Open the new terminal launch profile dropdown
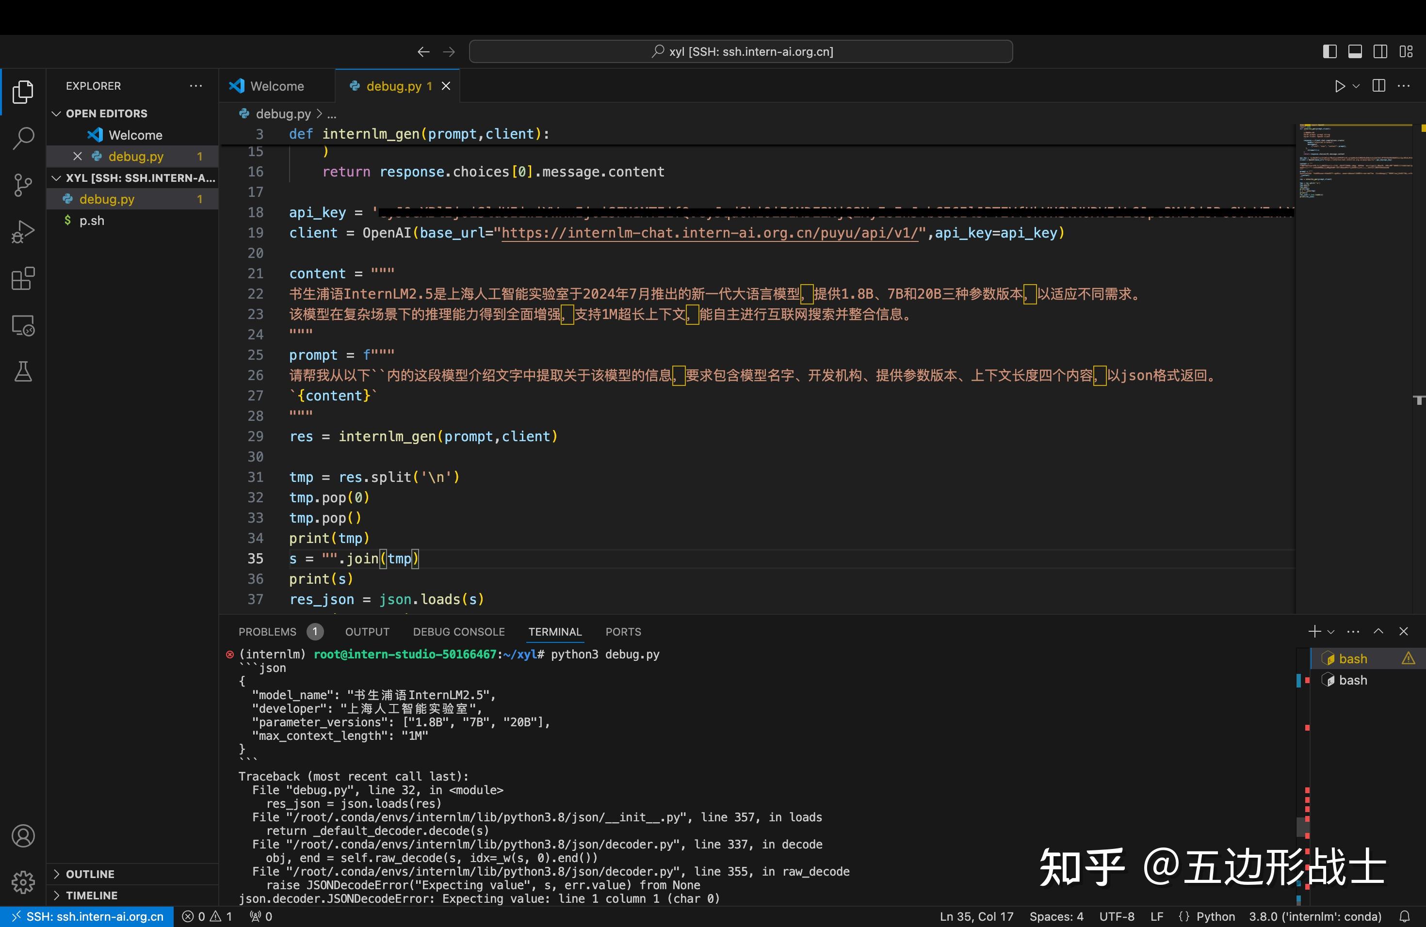The image size is (1426, 927). [x=1331, y=632]
